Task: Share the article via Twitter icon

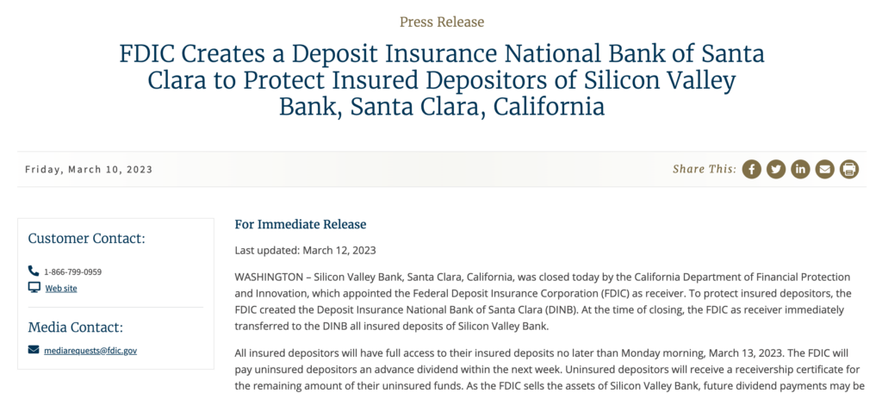Action: 776,169
